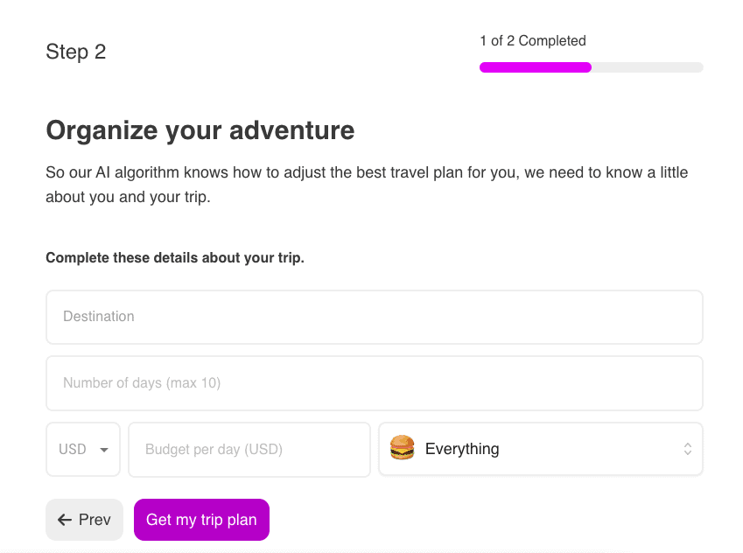Click the up/down chevrons beside Everything
Screen dimensions: 743x553
click(x=688, y=449)
